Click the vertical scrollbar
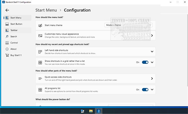Viewport: 188px width, 114px height. point(187,50)
